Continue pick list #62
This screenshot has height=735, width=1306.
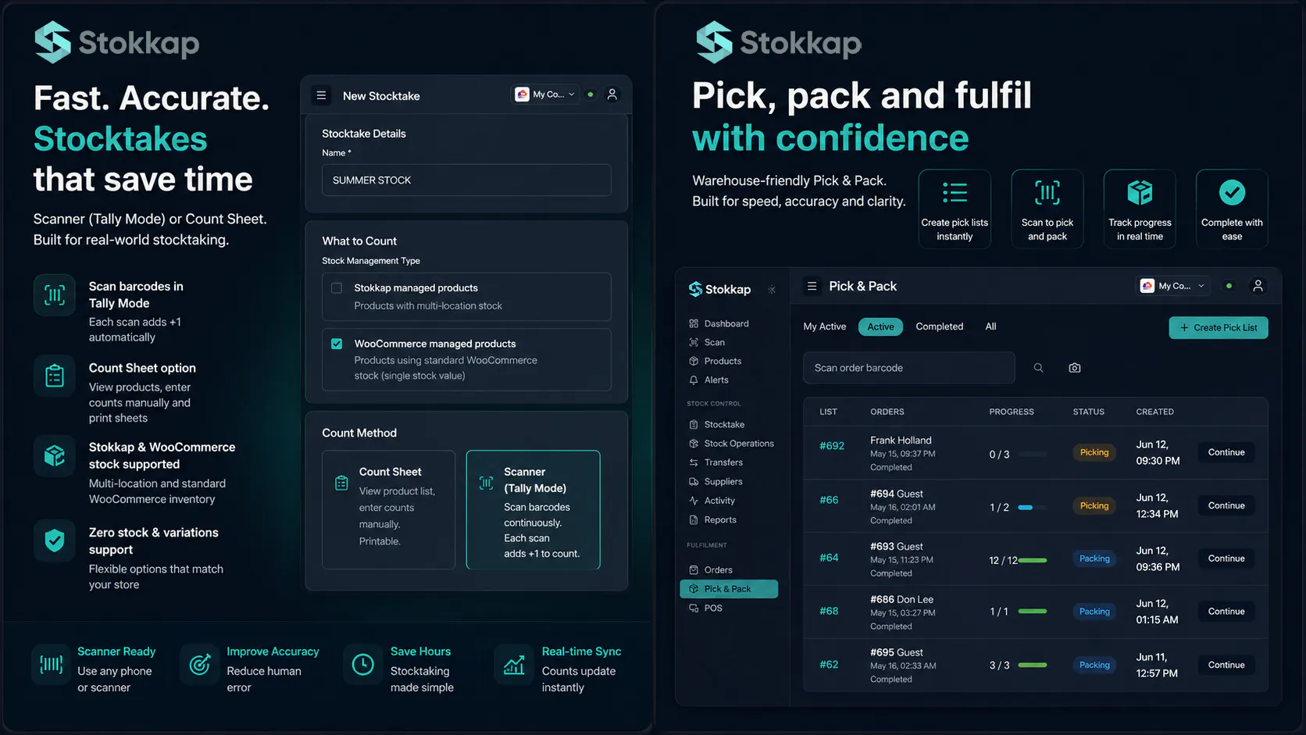point(1226,665)
